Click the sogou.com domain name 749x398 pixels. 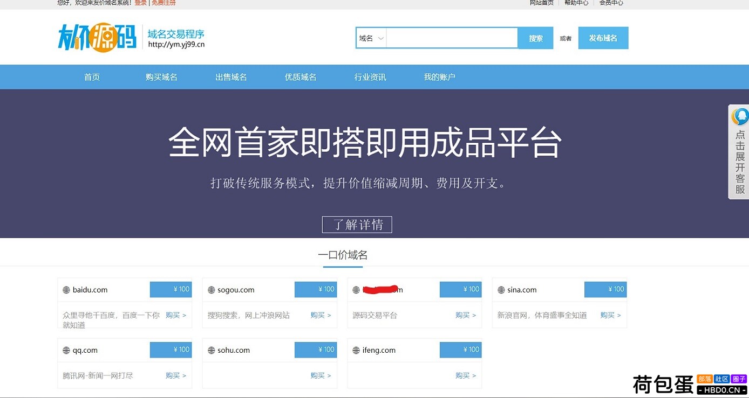(236, 290)
